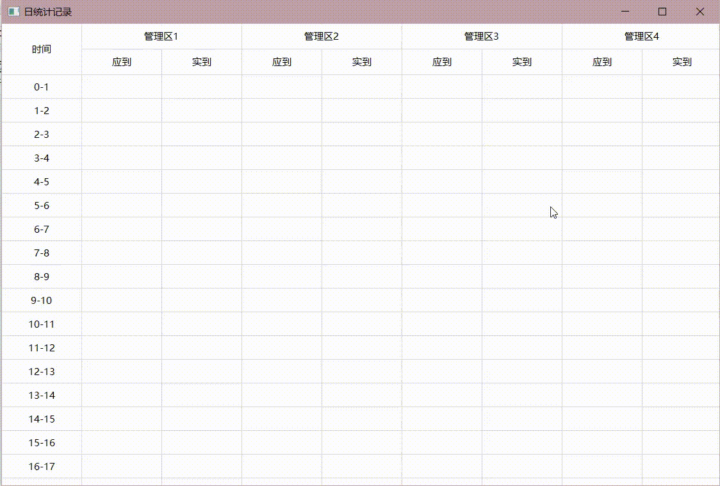Select the 2-3 time row label
720x486 pixels.
42,134
